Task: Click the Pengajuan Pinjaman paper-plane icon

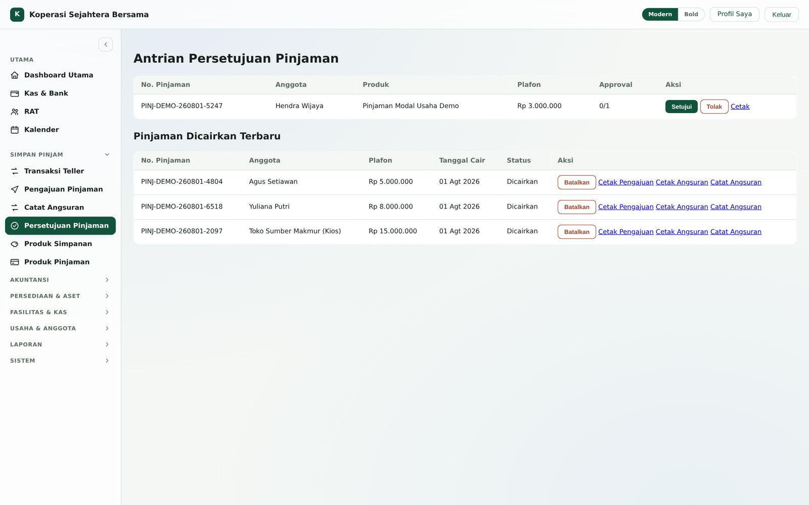Action: [x=15, y=189]
